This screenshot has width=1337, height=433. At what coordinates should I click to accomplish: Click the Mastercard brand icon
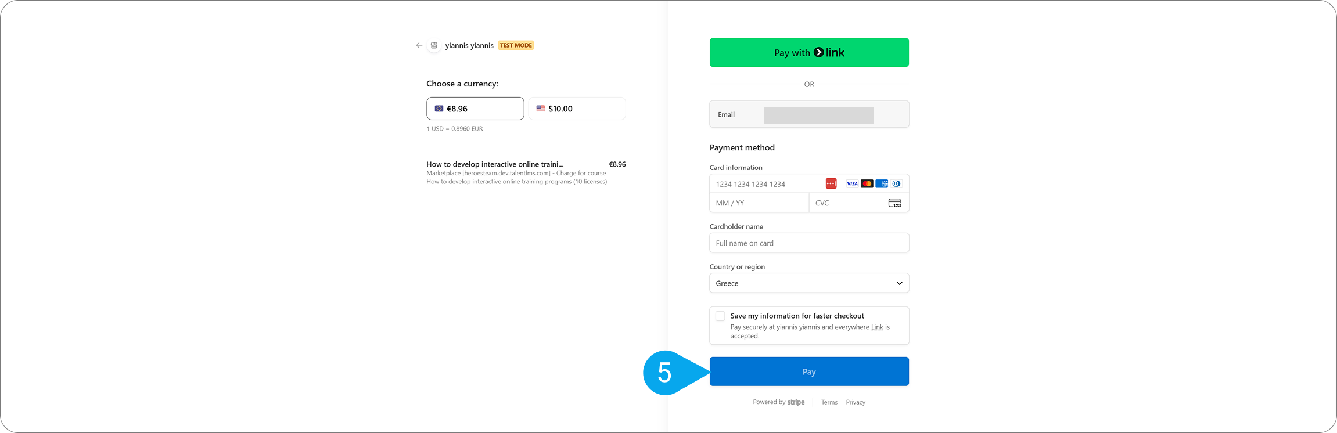(867, 183)
